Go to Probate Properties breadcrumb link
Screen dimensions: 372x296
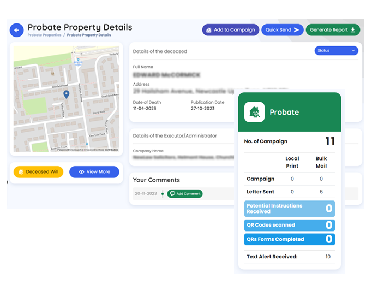tap(44, 35)
